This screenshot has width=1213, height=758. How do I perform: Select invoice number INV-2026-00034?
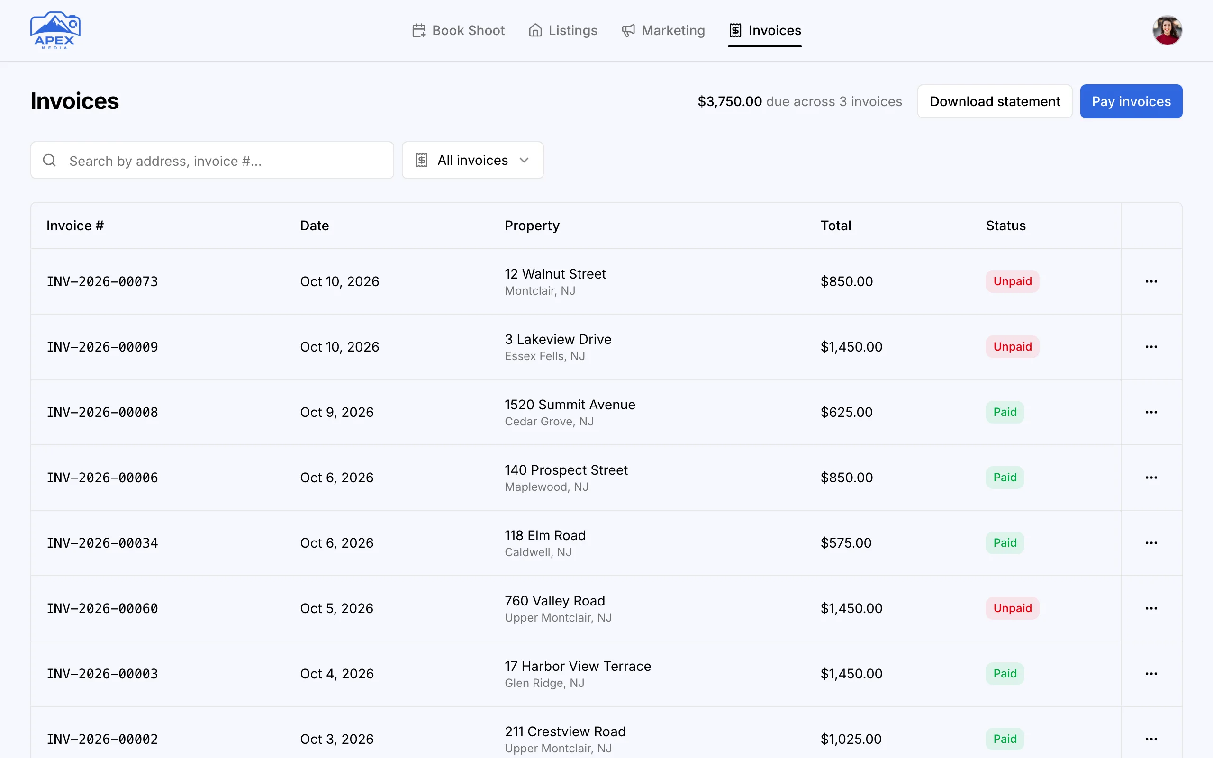point(102,543)
